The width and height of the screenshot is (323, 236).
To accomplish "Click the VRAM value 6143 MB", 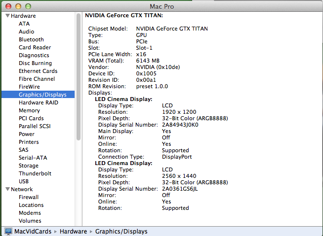I will pos(148,61).
